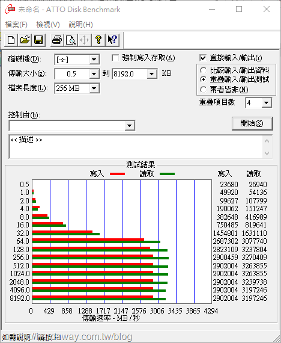Select 重疊輸入/輸出測試 radio option
Viewport: 281px width, 343px height.
pyautogui.click(x=203, y=79)
